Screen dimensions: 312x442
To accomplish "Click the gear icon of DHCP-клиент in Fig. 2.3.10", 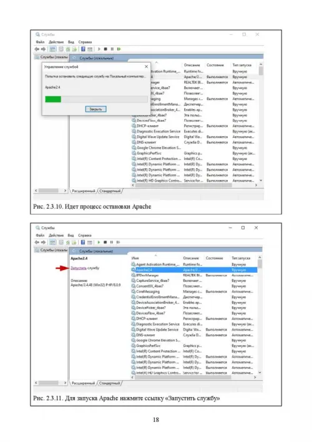I will [134, 126].
